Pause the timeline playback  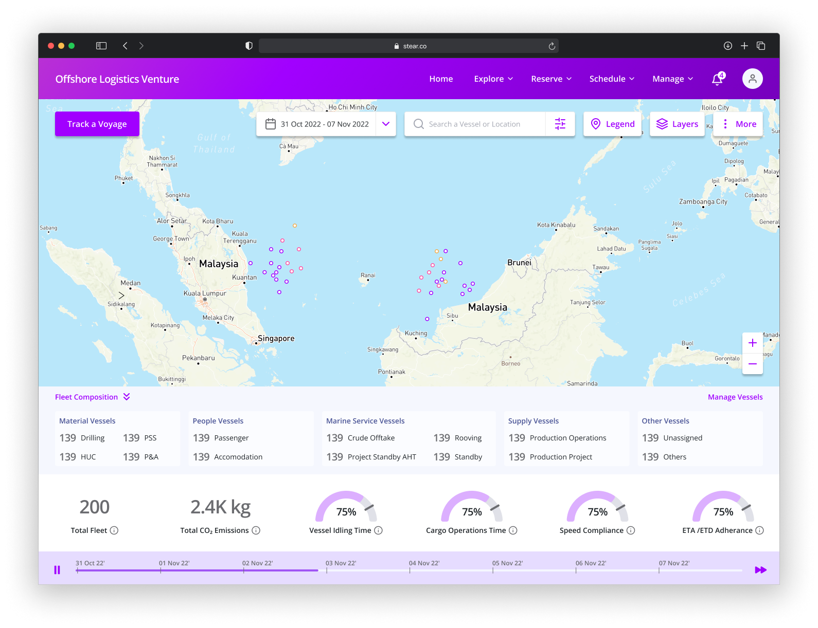pos(57,570)
